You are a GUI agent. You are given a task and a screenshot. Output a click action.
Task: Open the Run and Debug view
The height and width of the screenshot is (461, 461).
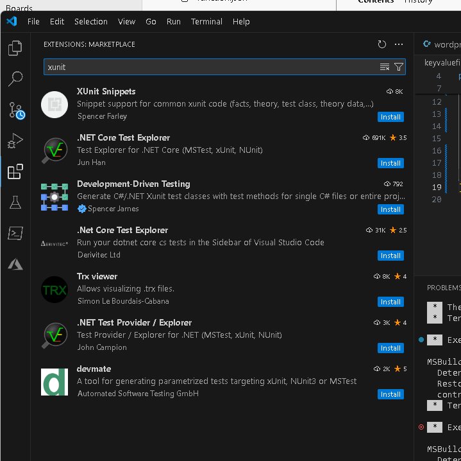pyautogui.click(x=15, y=141)
